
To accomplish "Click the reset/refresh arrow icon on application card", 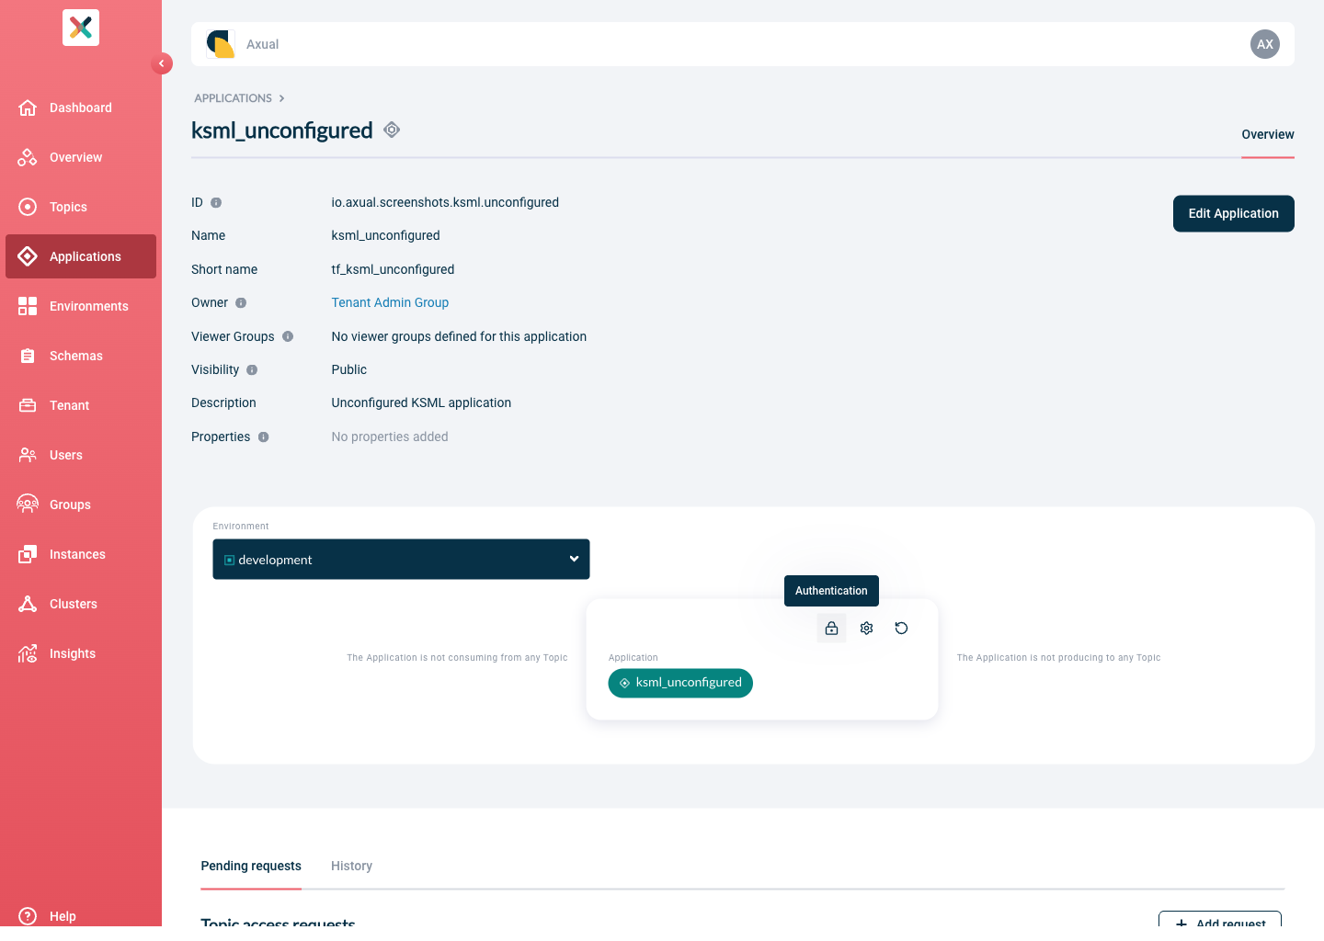I will click(x=901, y=629).
